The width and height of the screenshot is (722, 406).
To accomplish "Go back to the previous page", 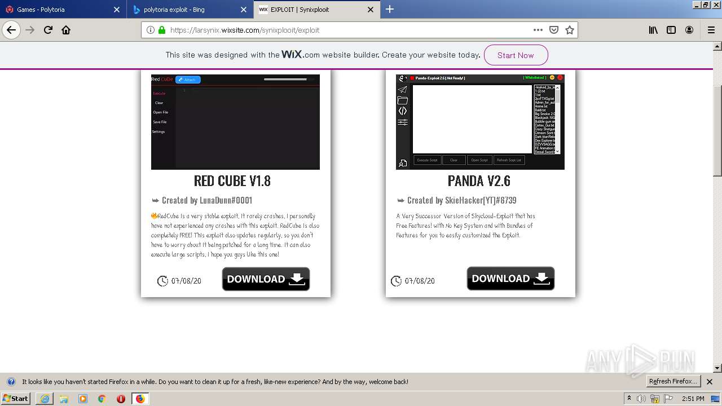I will pos(11,30).
